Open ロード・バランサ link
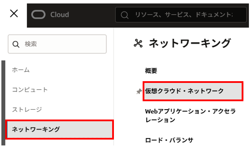The image size is (251, 152). tap(169, 140)
